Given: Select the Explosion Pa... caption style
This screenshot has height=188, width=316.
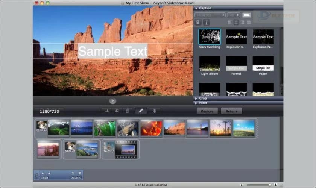Looking at the screenshot, I should click(263, 37).
